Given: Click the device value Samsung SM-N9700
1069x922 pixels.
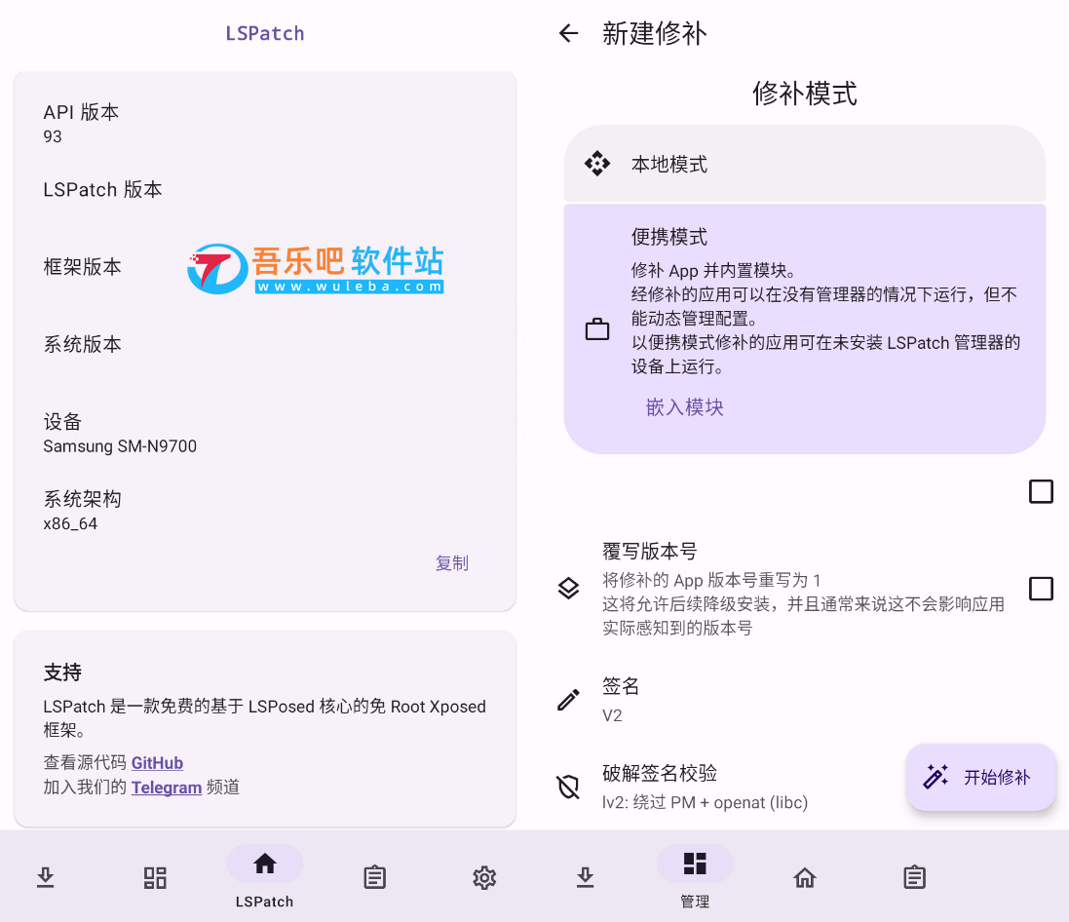Looking at the screenshot, I should point(120,446).
